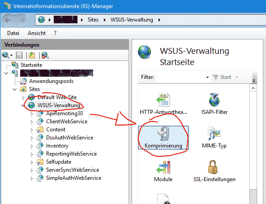
Task: Open the Ansicht menu
Action: point(37,33)
